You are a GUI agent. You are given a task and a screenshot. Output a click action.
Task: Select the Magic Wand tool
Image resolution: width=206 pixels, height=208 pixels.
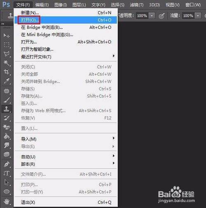click(x=7, y=63)
